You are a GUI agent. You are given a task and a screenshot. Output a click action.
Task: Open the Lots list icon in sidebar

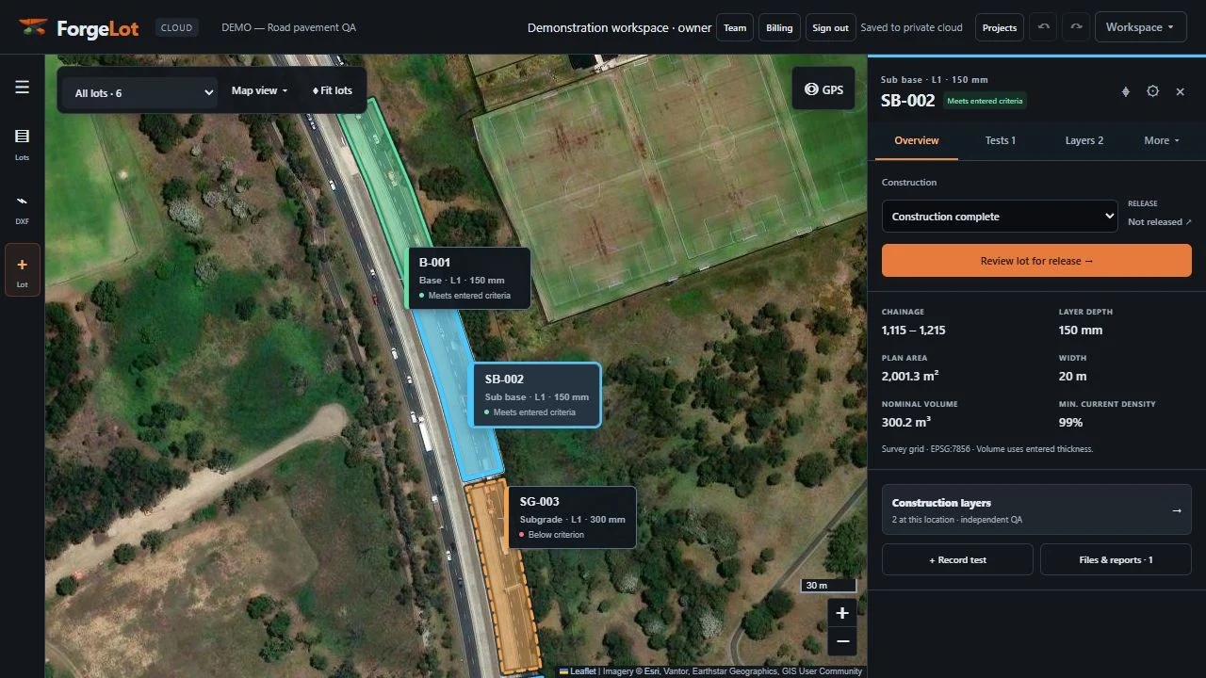22,144
